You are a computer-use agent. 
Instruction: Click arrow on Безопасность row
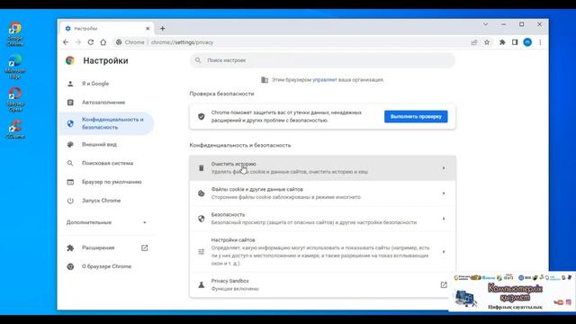tap(444, 219)
